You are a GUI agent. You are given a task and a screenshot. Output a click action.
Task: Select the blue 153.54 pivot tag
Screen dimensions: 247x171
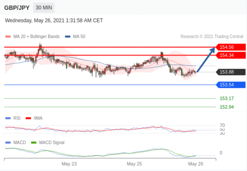click(x=231, y=85)
